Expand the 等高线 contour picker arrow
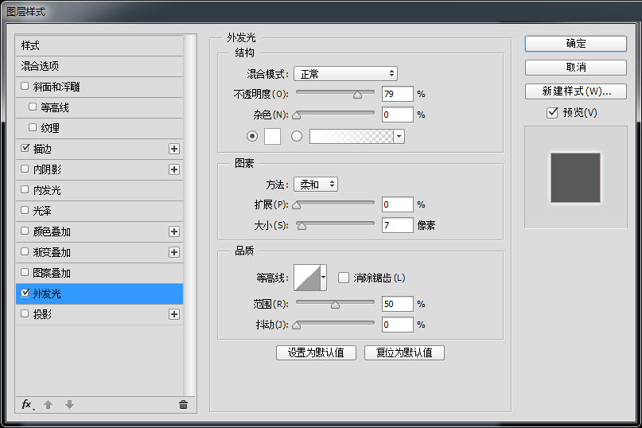 click(x=323, y=278)
